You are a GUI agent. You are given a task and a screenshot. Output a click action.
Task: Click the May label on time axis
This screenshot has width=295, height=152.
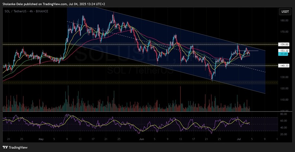coord(41,139)
